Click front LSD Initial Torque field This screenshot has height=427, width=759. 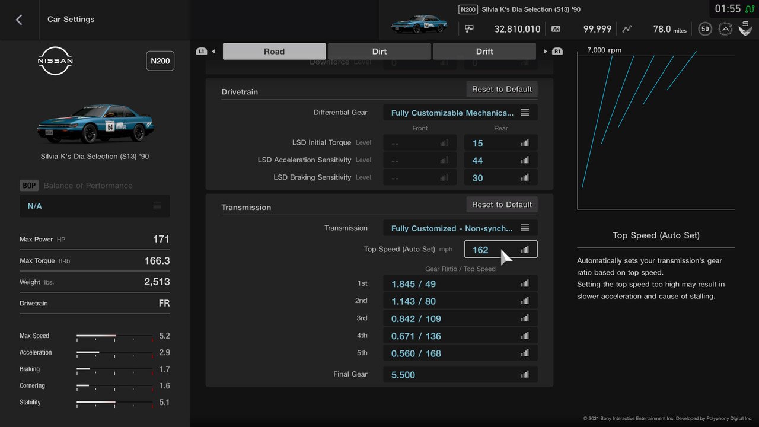click(x=420, y=143)
